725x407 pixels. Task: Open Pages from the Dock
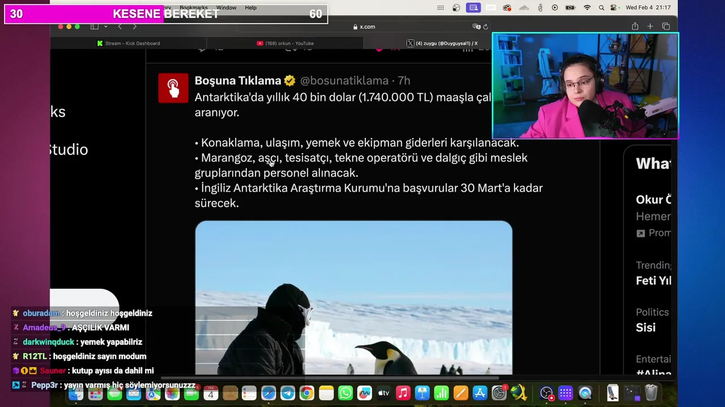tap(461, 393)
